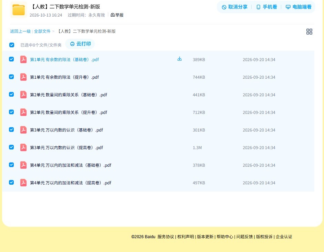The image size is (324, 252).
Task: Click 举报 report link
Action: (117, 15)
